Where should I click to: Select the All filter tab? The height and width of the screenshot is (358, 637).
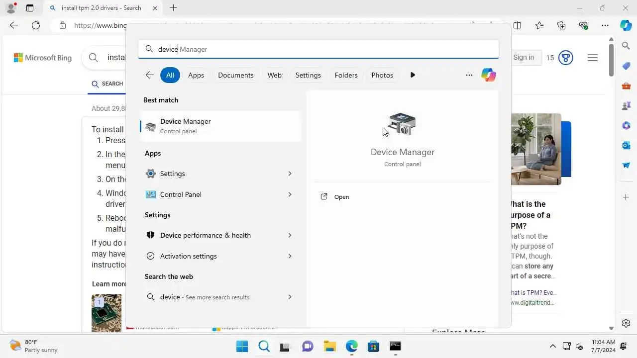[170, 75]
